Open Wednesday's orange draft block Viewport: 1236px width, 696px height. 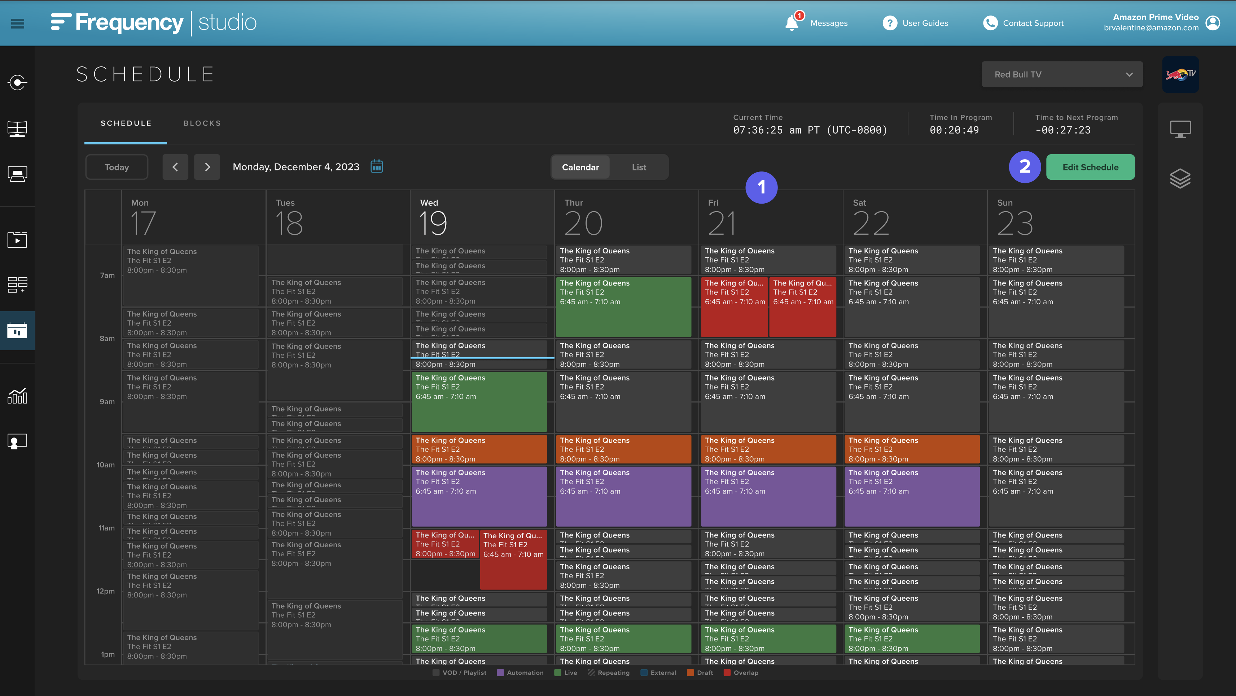pos(479,449)
